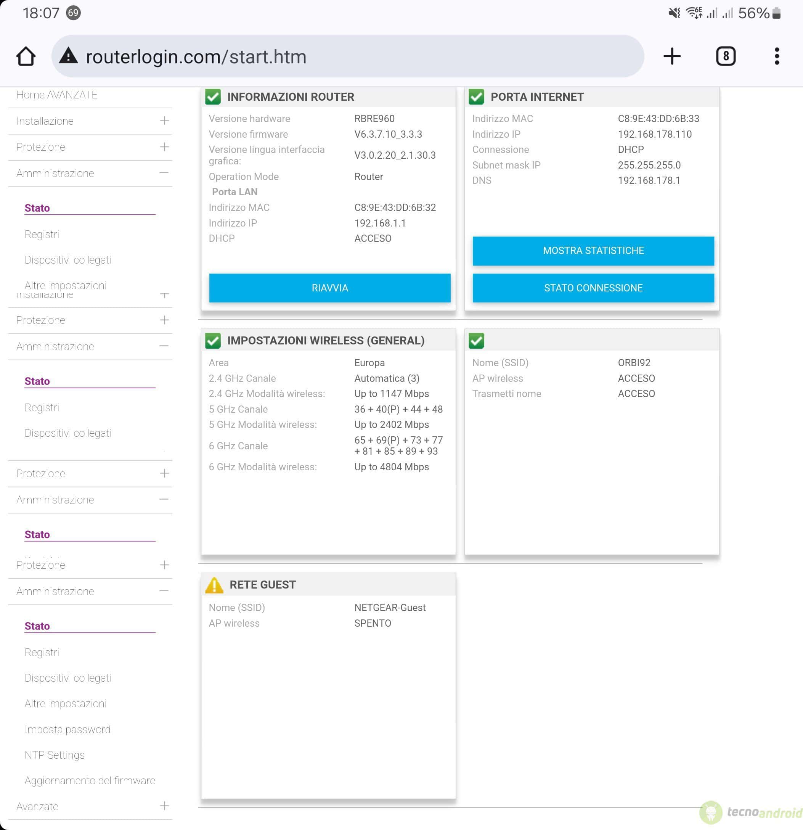Tap the muted sound status icon
The height and width of the screenshot is (830, 803).
675,13
